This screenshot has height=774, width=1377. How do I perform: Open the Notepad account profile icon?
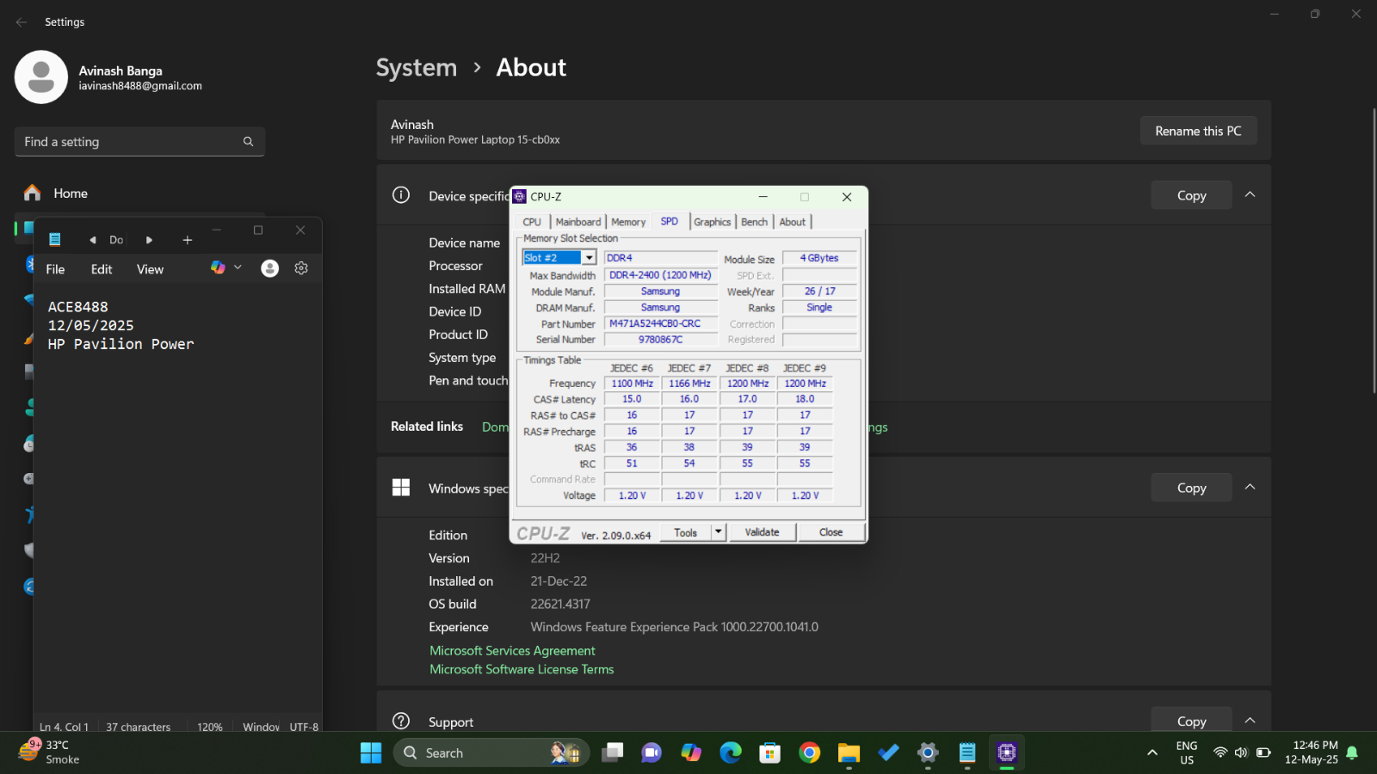(269, 268)
